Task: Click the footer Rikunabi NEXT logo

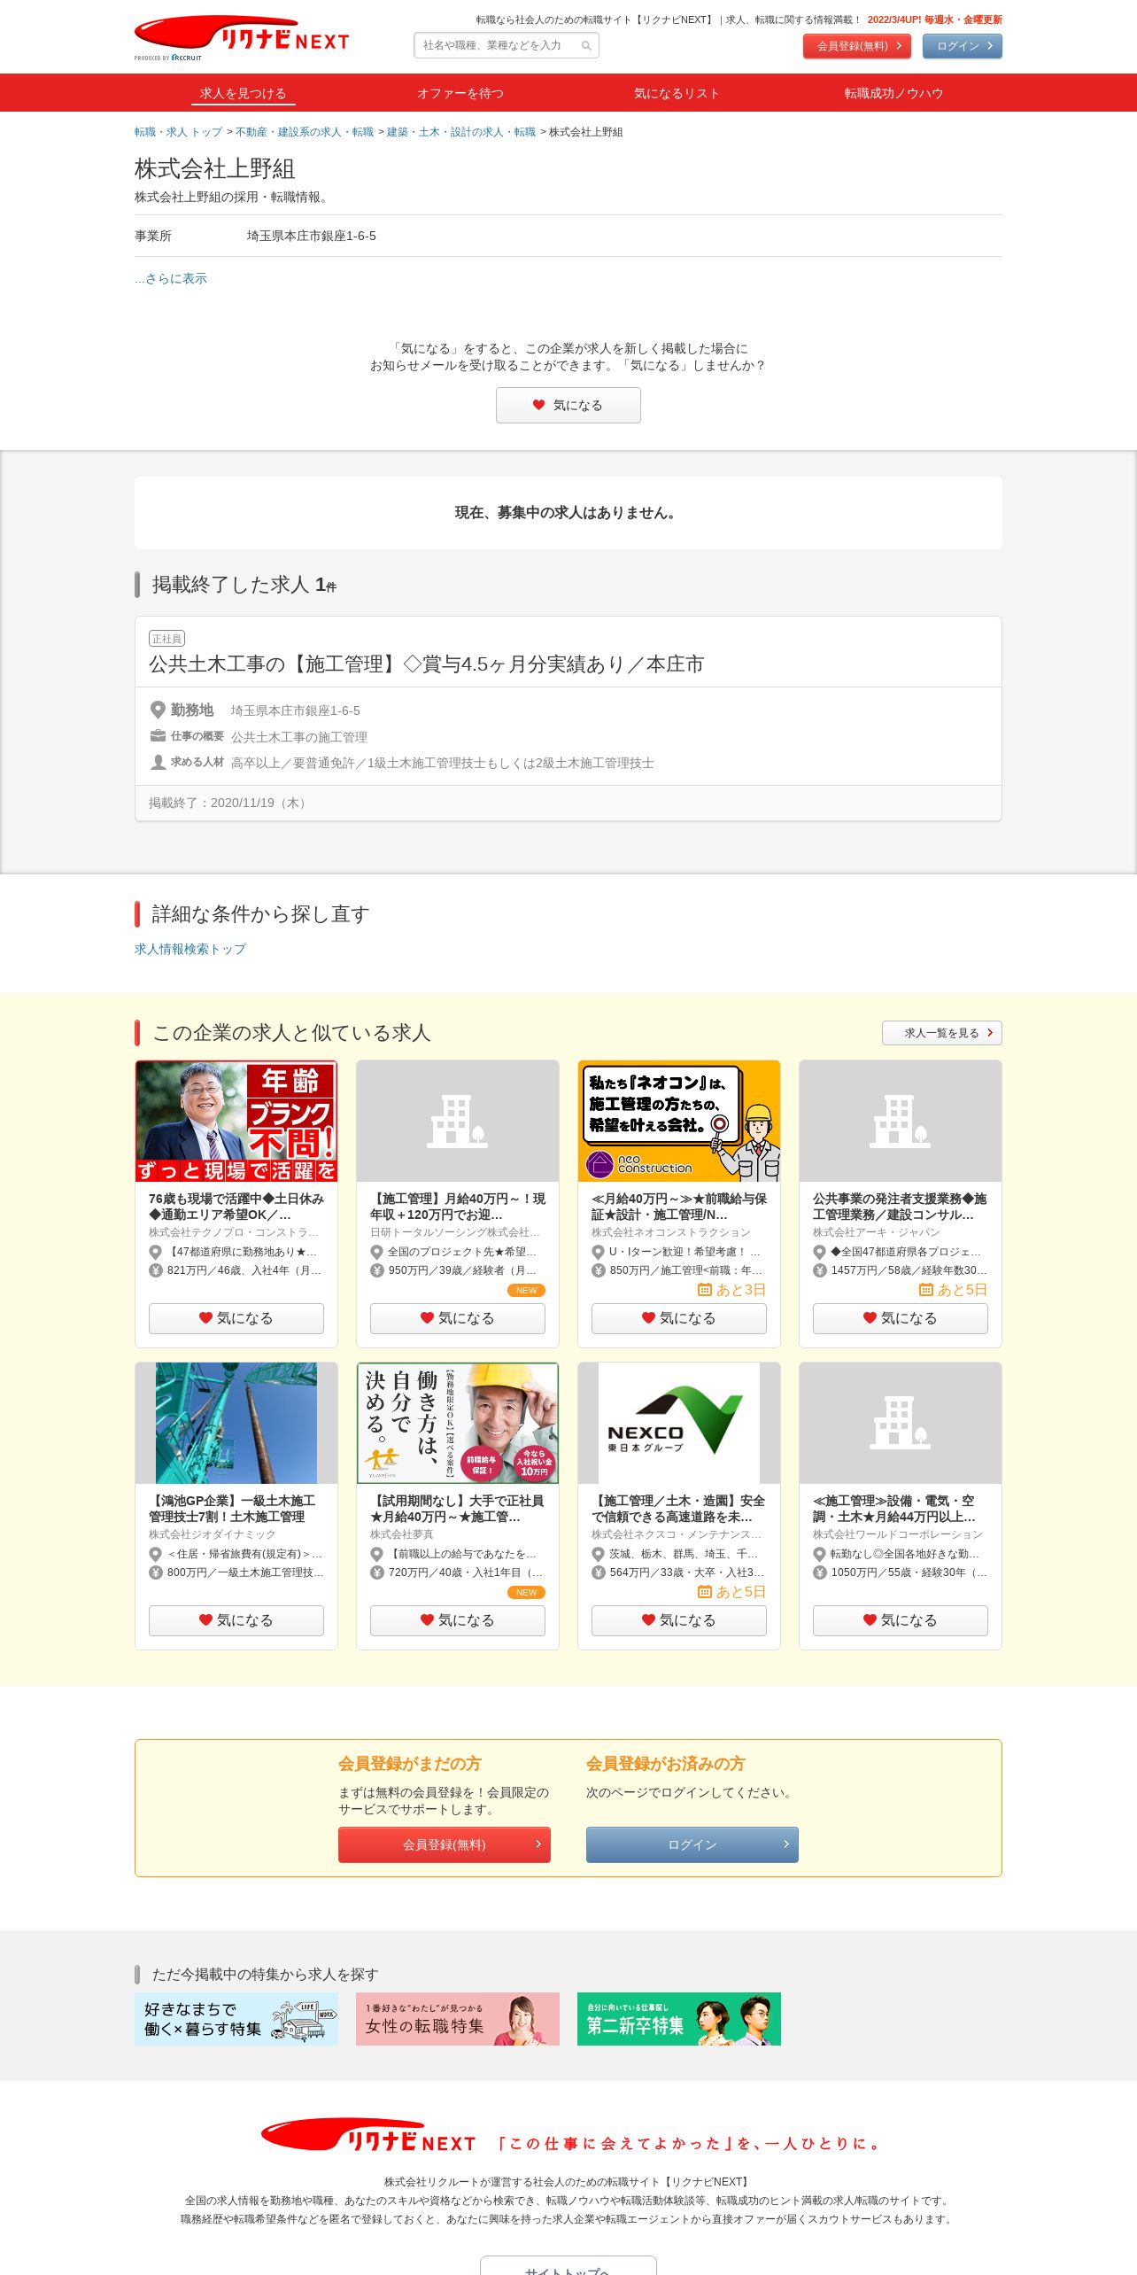Action: click(368, 2136)
